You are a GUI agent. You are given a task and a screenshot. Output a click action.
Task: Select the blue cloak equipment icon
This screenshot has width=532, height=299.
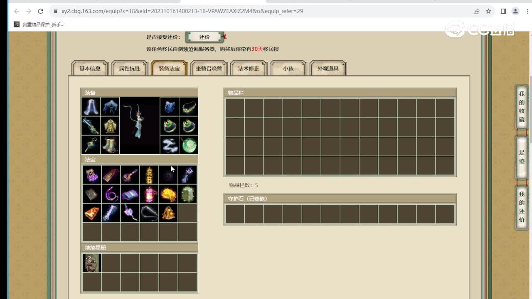170,107
